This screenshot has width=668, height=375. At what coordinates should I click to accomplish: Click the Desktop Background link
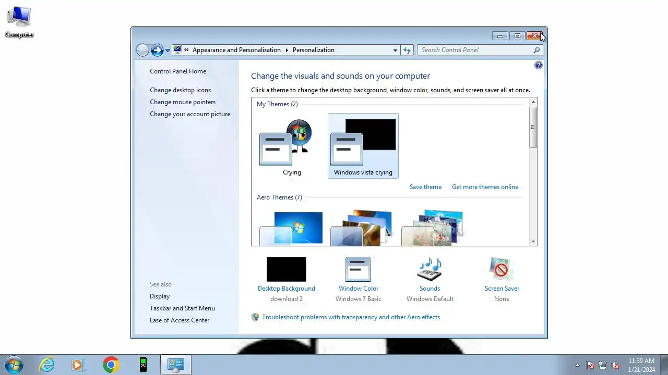287,289
